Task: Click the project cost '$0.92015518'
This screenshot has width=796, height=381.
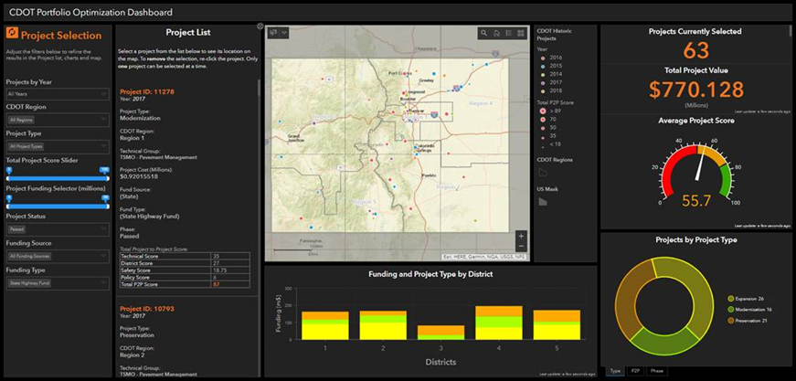Action: pyautogui.click(x=141, y=176)
